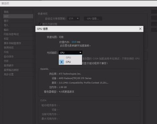
Task: Open the 显示 (Display) preferences category
Action: pos(6,21)
